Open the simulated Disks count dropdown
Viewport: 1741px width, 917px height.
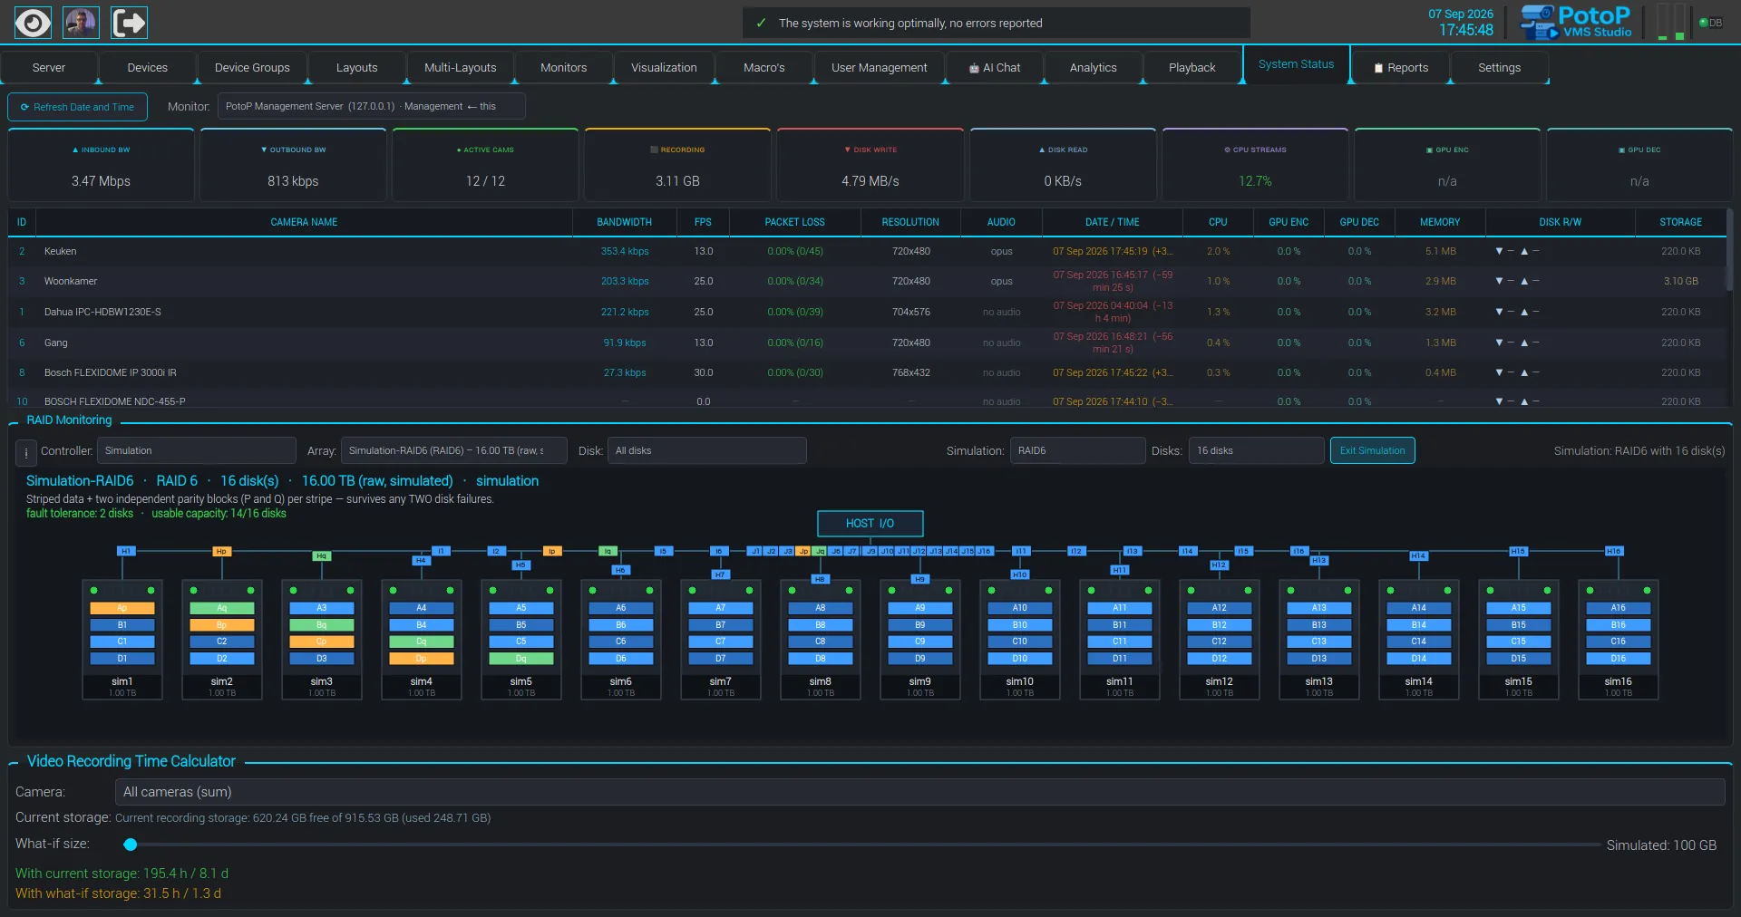[1257, 450]
